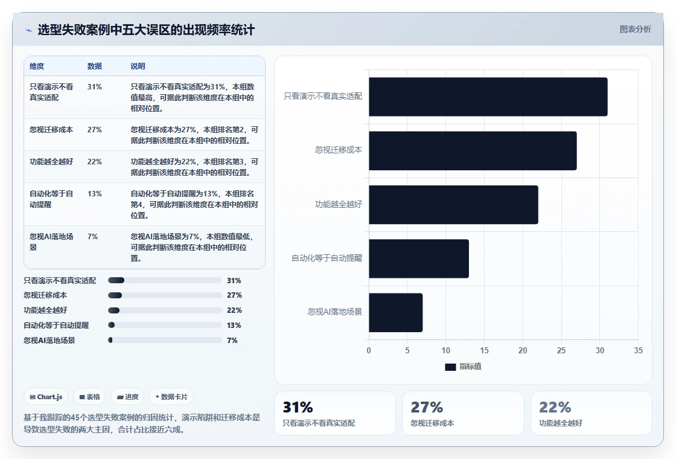The height and width of the screenshot is (459, 676).
Task: Click the 功能越全越好 chart axis label
Action: [339, 204]
